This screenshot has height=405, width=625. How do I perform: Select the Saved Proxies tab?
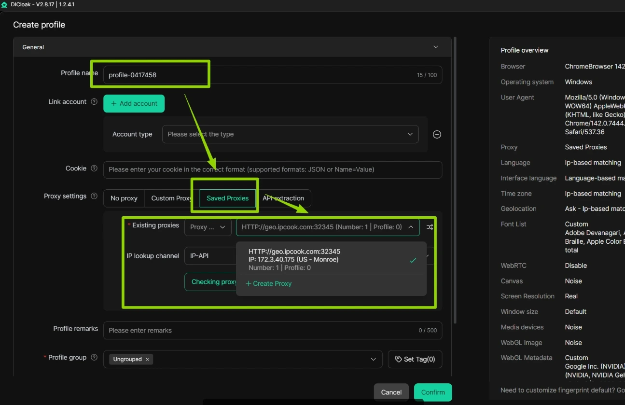tap(227, 198)
